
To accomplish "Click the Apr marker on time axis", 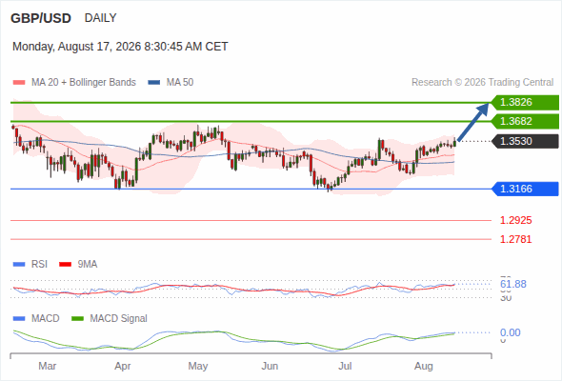I will pos(123,366).
